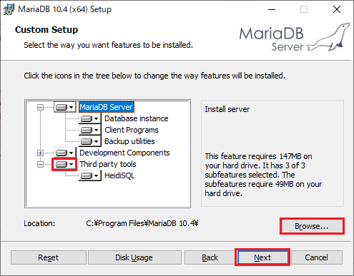Collapse the MariaDB Server tree node

(x=40, y=108)
